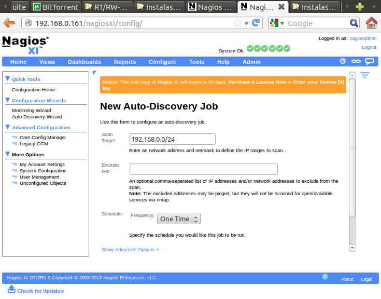
Task: Open Auto-Discovery Wizard link
Action: [x=37, y=117]
